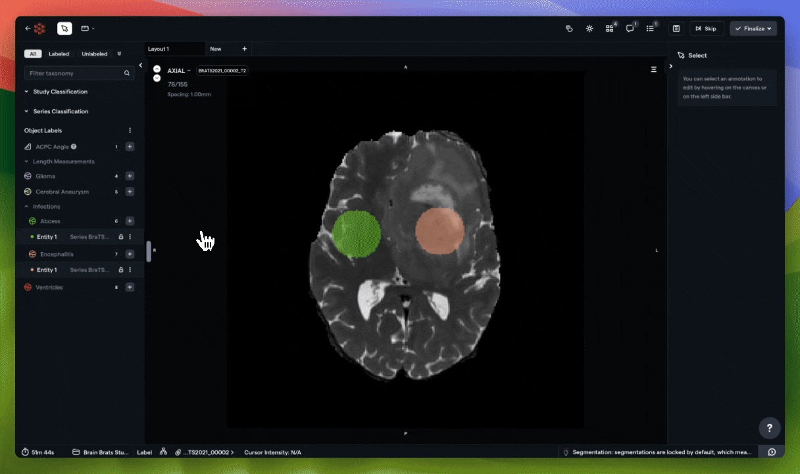
Task: Toggle the lock on the Encephalitis Entity 1
Action: coord(120,270)
